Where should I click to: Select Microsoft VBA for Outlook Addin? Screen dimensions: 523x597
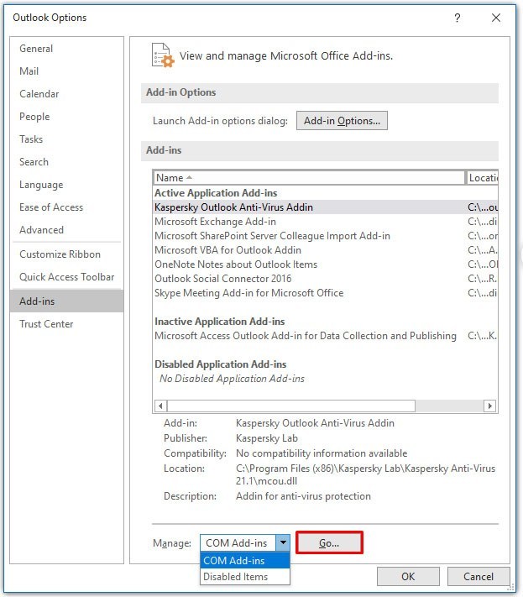click(326, 250)
